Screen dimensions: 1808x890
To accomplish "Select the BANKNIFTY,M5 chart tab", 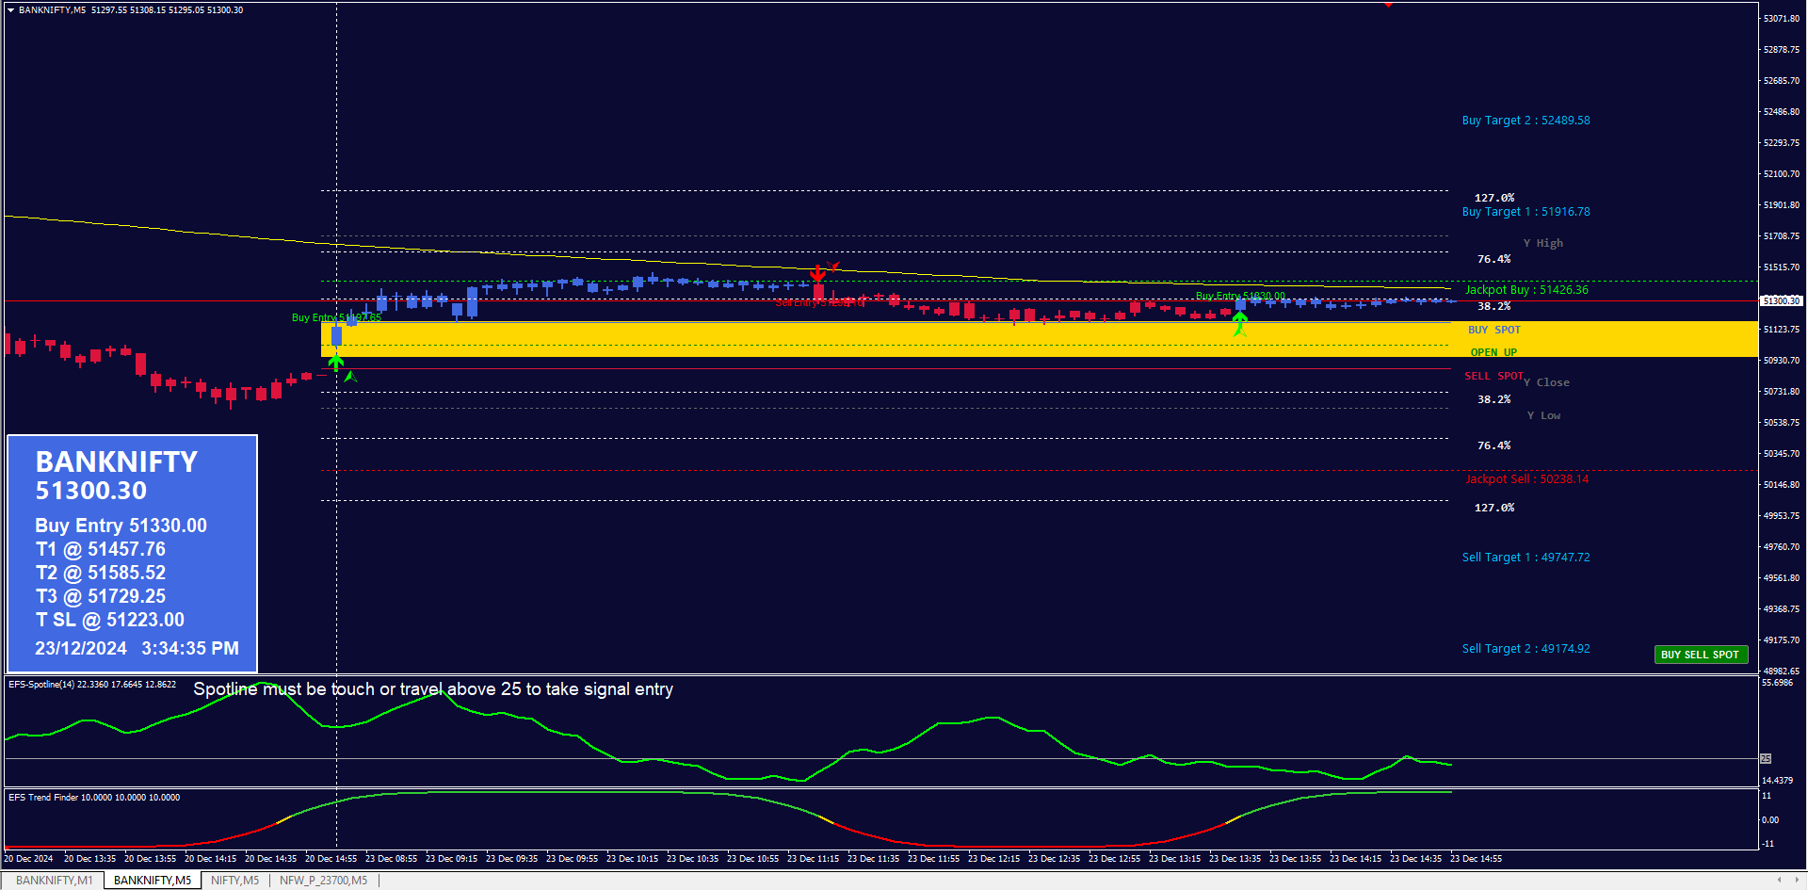I will click(153, 881).
